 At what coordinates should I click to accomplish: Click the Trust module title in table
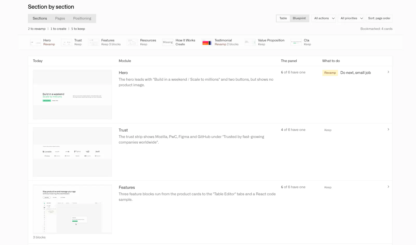(x=123, y=130)
